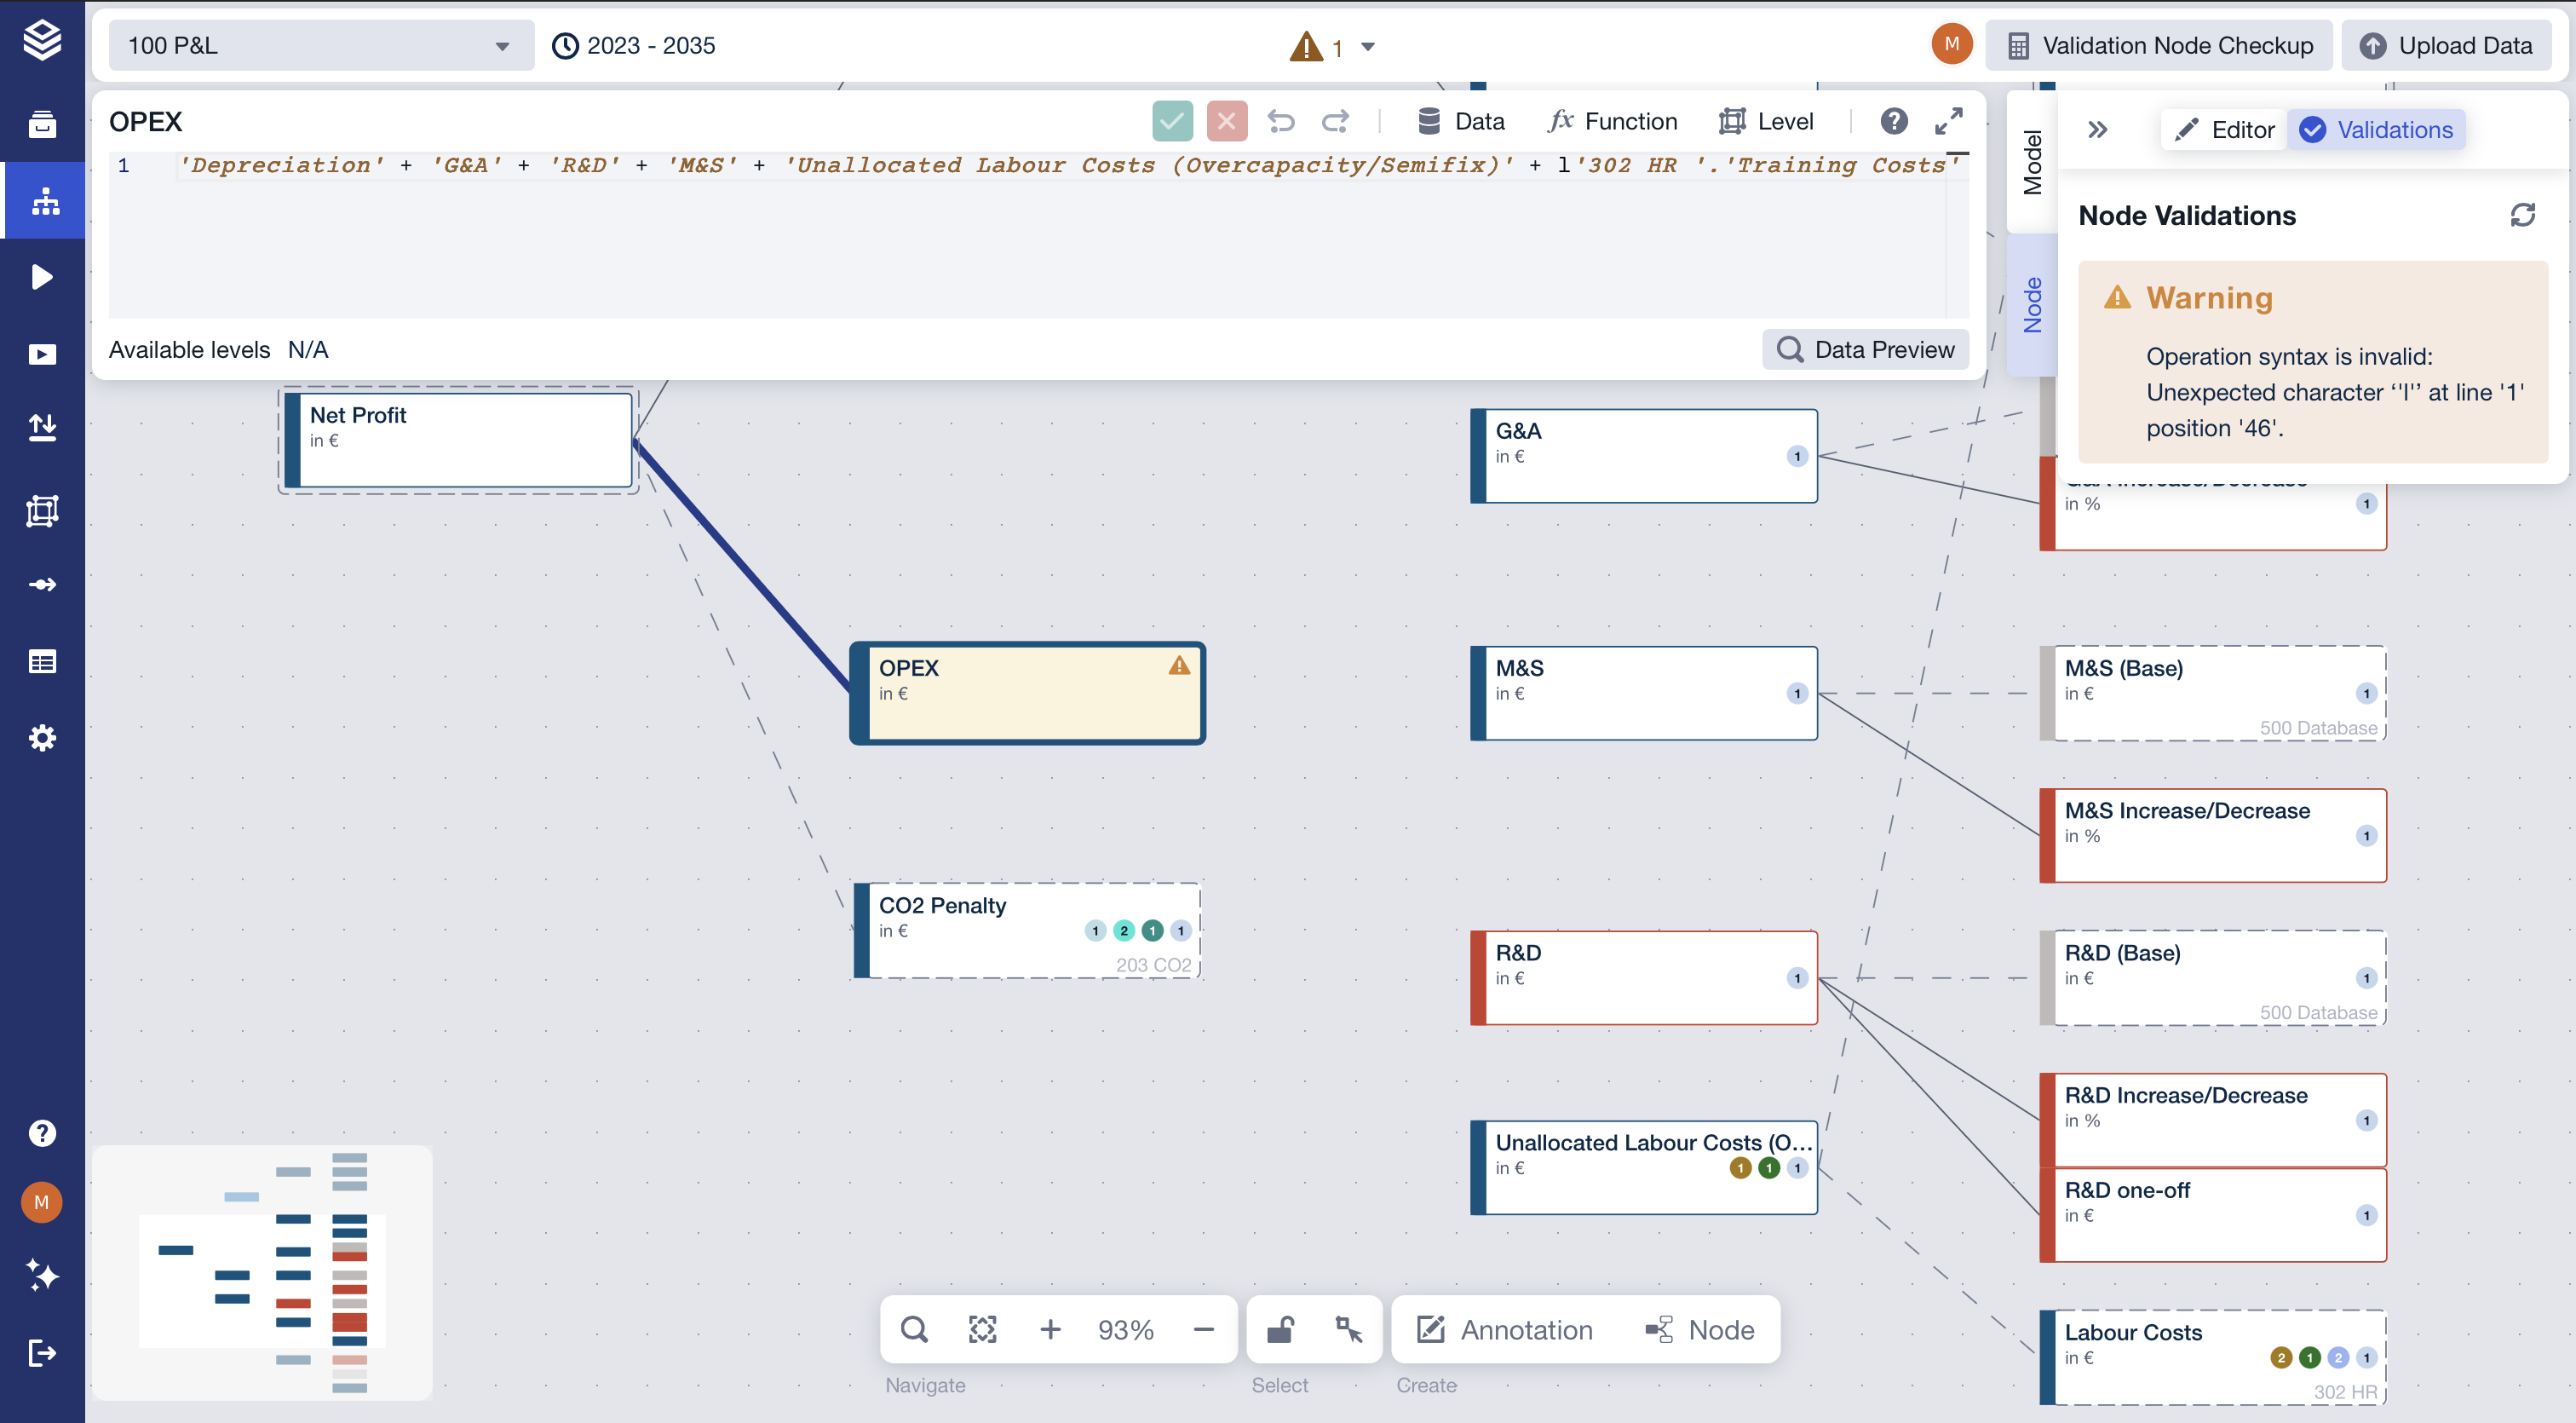This screenshot has height=1423, width=2576.
Task: Refresh the Node Validations panel
Action: pyautogui.click(x=2522, y=215)
